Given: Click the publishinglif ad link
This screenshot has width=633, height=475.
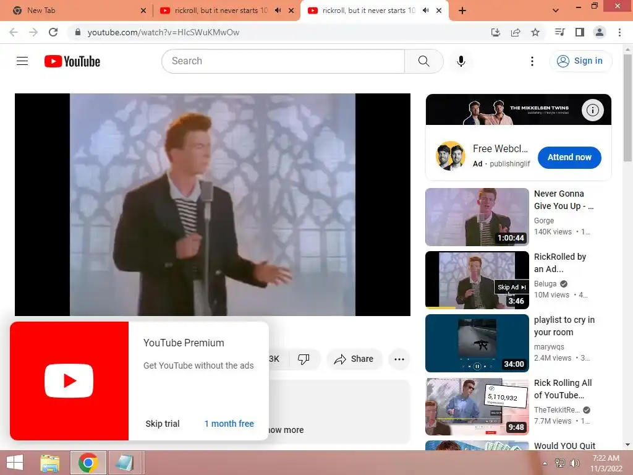Looking at the screenshot, I should pyautogui.click(x=509, y=163).
